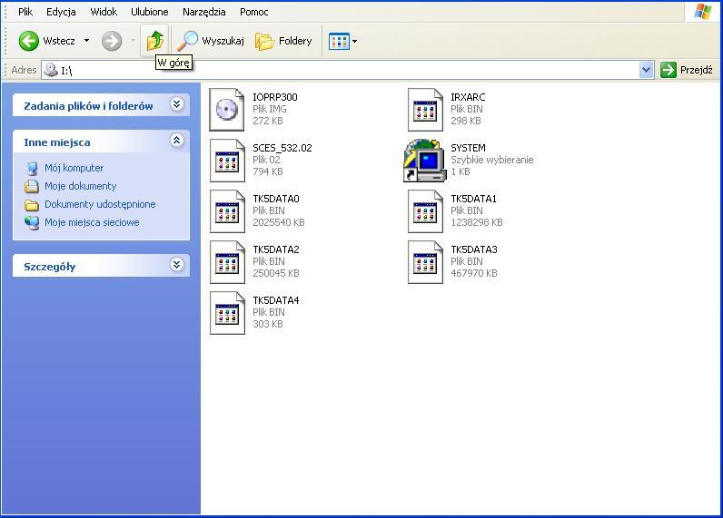Select the IRXARC file icon
This screenshot has height=518, width=723.
(425, 110)
